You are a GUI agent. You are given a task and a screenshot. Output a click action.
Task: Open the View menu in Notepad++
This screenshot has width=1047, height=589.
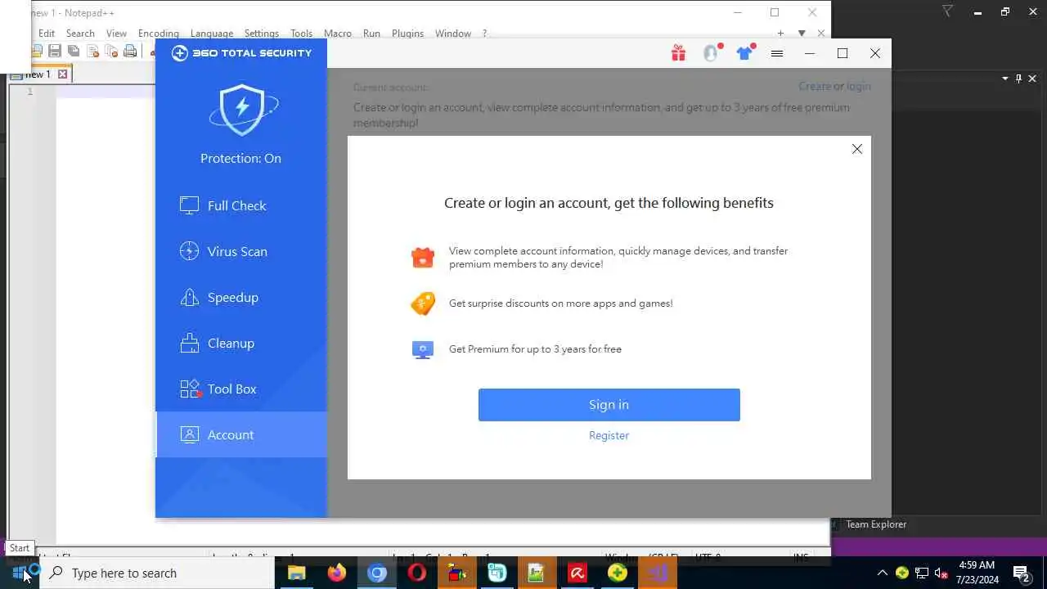coord(116,34)
